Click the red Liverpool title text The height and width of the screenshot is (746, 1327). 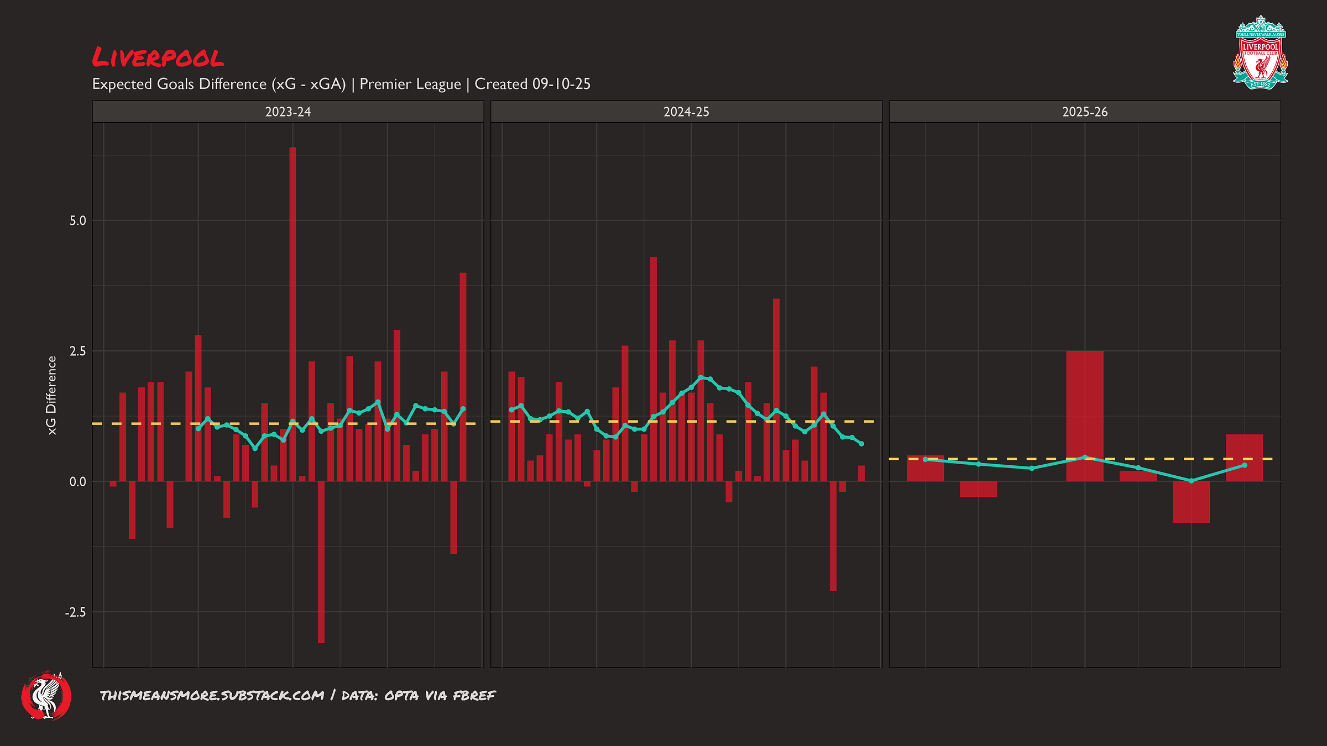[x=158, y=57]
